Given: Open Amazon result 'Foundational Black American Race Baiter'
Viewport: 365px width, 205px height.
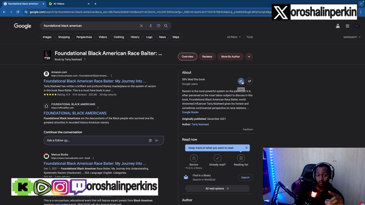Looking at the screenshot, I should tap(95, 81).
